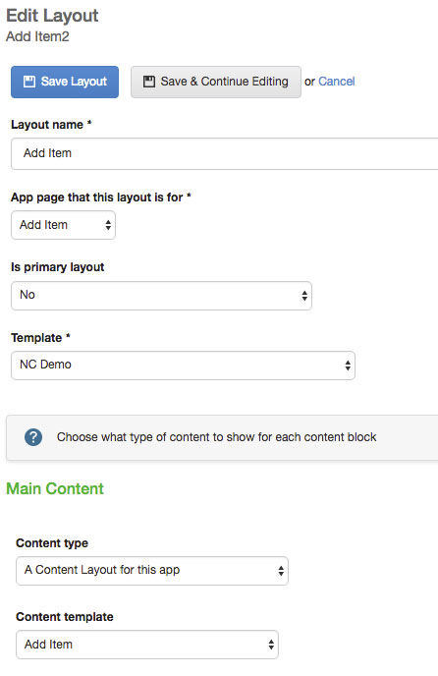Image resolution: width=438 pixels, height=676 pixels.
Task: Click the blue question mark help icon
Action: click(x=33, y=437)
